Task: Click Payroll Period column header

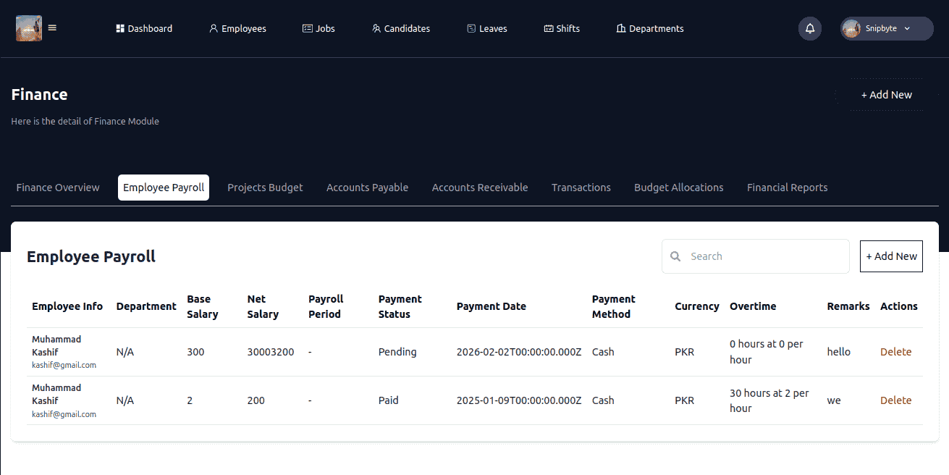Action: click(326, 306)
